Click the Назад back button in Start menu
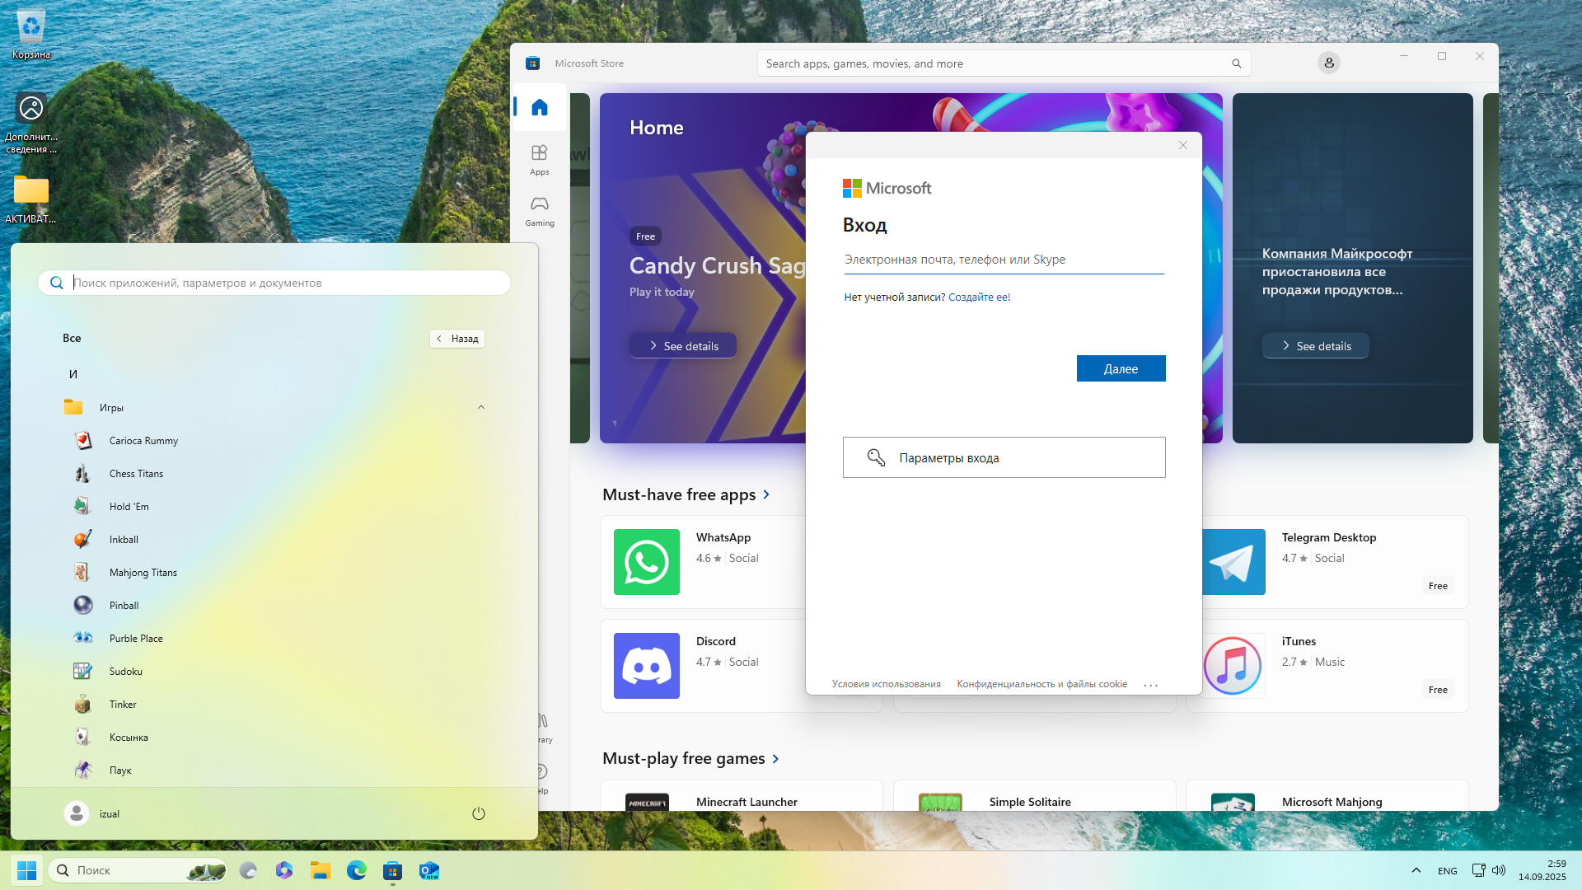Viewport: 1582px width, 890px height. click(457, 339)
